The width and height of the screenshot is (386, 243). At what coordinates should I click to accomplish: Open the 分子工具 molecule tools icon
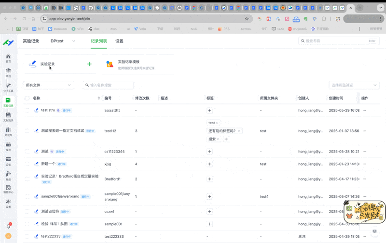[x=8, y=88]
